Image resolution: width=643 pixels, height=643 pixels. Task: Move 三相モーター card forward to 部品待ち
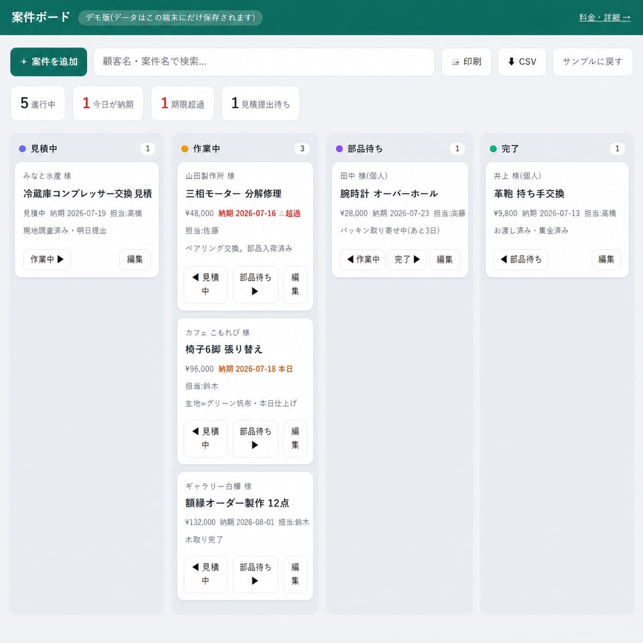tap(255, 284)
